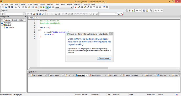Screen dimensions: 181x96
Task: Click the Paste clipboard icon
Action: coord(29,7)
